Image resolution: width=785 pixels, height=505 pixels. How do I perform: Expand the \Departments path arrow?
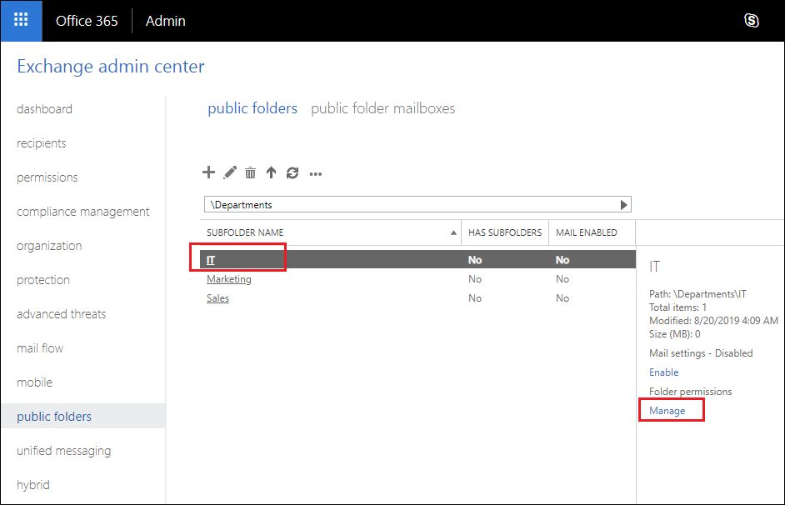tap(623, 205)
